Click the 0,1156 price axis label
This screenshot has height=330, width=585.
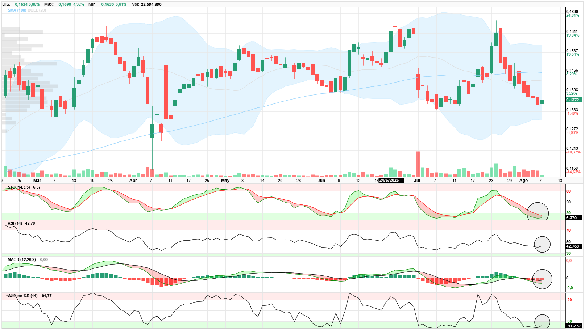pos(572,168)
